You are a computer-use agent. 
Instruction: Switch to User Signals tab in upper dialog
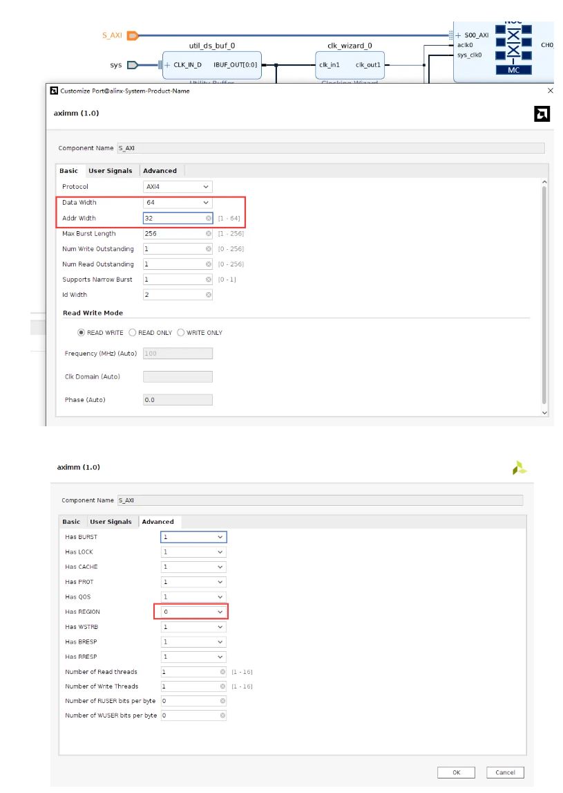[111, 171]
